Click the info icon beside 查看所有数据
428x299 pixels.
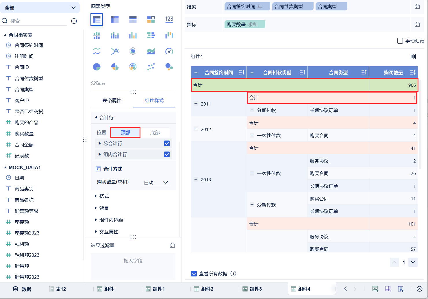point(234,274)
